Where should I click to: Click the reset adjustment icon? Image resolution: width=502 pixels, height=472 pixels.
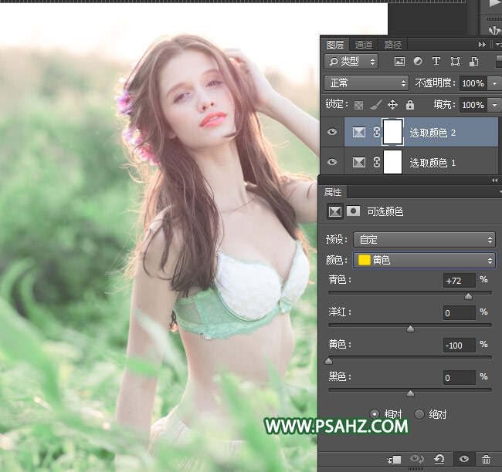point(439,460)
